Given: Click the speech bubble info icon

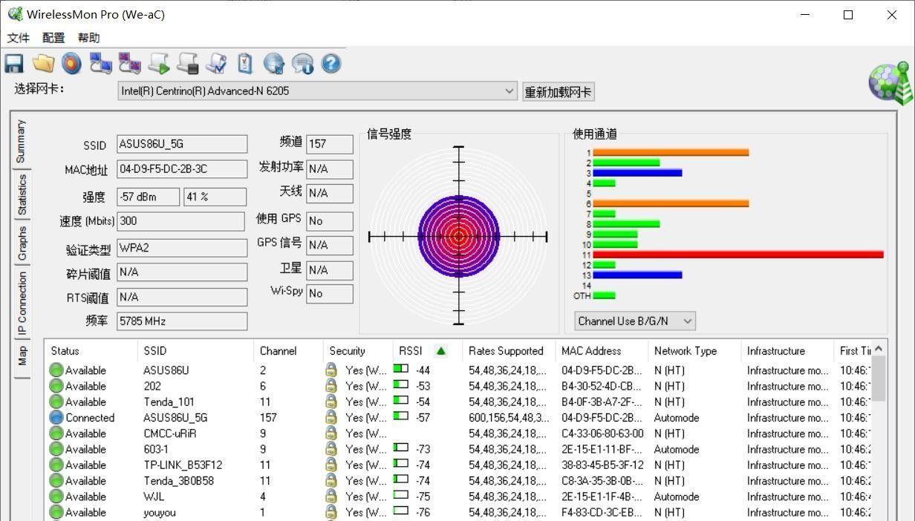Looking at the screenshot, I should [302, 64].
